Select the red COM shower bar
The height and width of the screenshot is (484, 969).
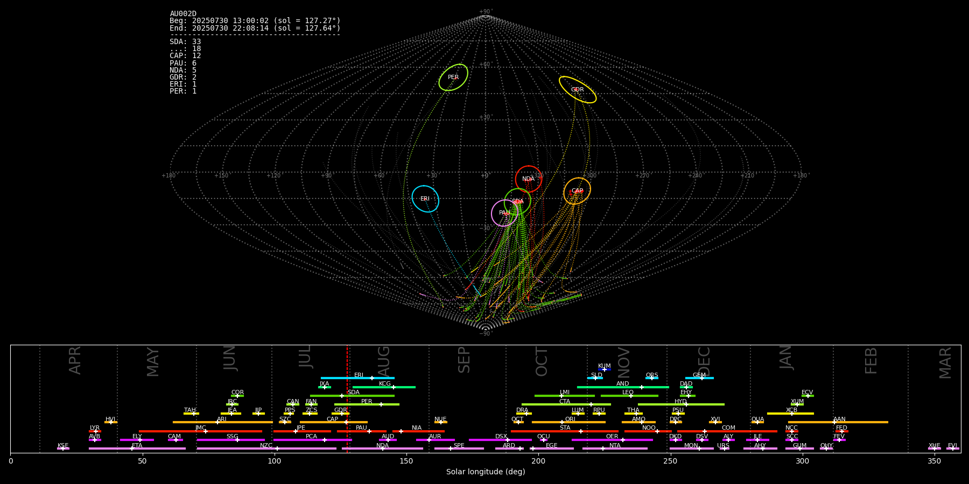(x=727, y=431)
